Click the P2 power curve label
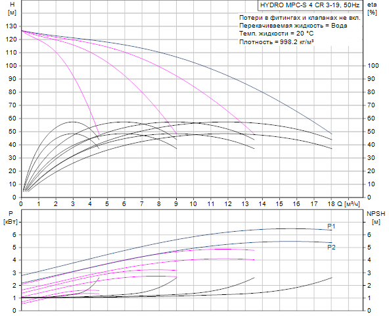 [x=331, y=247]
